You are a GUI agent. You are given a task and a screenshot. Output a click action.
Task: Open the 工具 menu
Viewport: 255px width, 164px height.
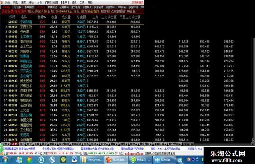click(x=82, y=2)
